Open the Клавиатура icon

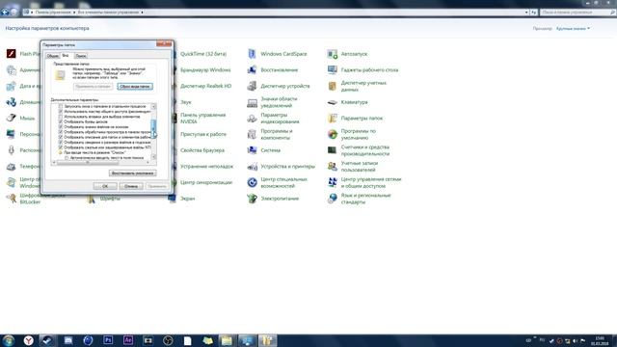[333, 102]
